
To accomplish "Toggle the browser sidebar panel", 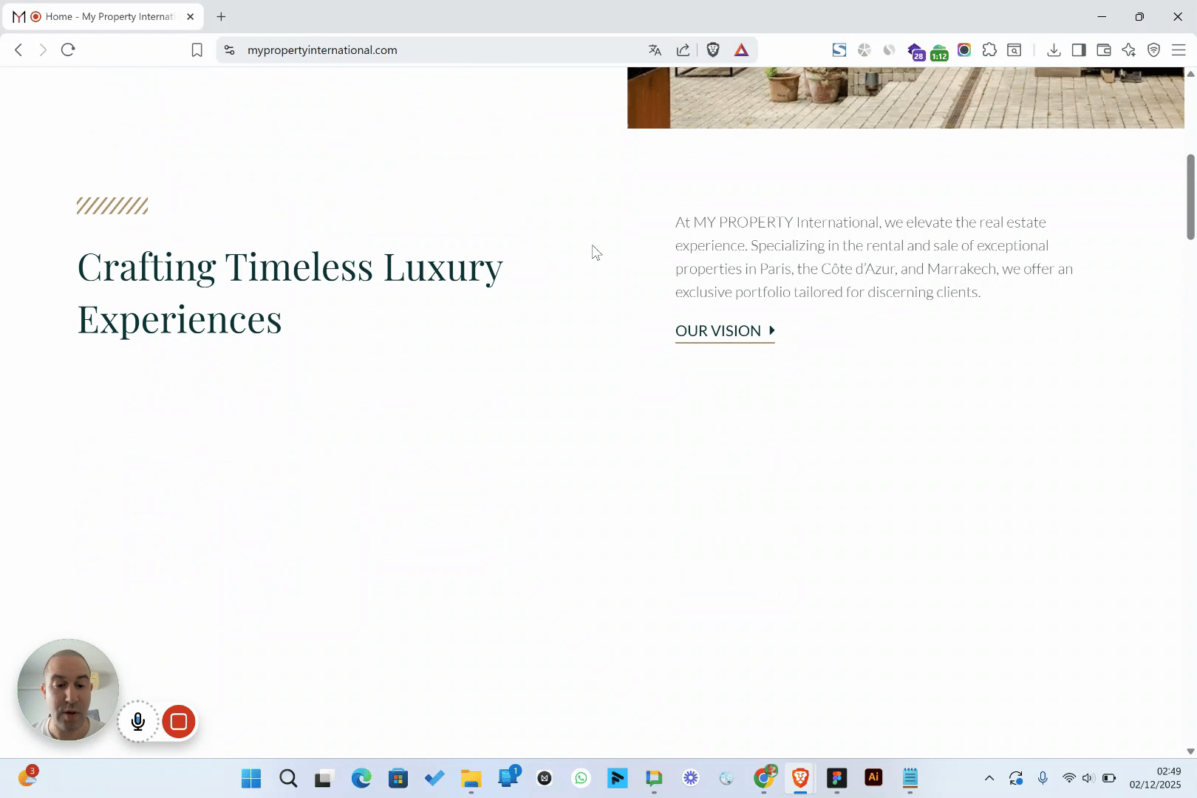I will [1079, 50].
